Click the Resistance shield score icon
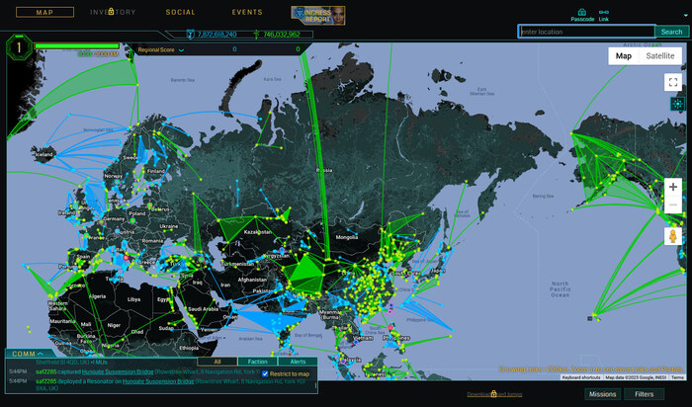Image resolution: width=692 pixels, height=407 pixels. [190, 34]
